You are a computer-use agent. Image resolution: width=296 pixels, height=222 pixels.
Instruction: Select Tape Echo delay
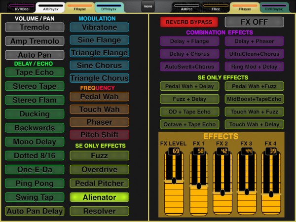point(35,73)
